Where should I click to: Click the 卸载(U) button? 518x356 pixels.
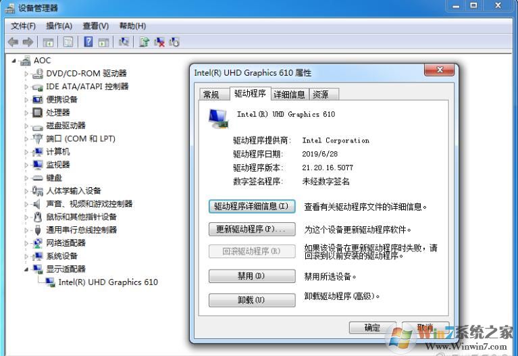[252, 300]
